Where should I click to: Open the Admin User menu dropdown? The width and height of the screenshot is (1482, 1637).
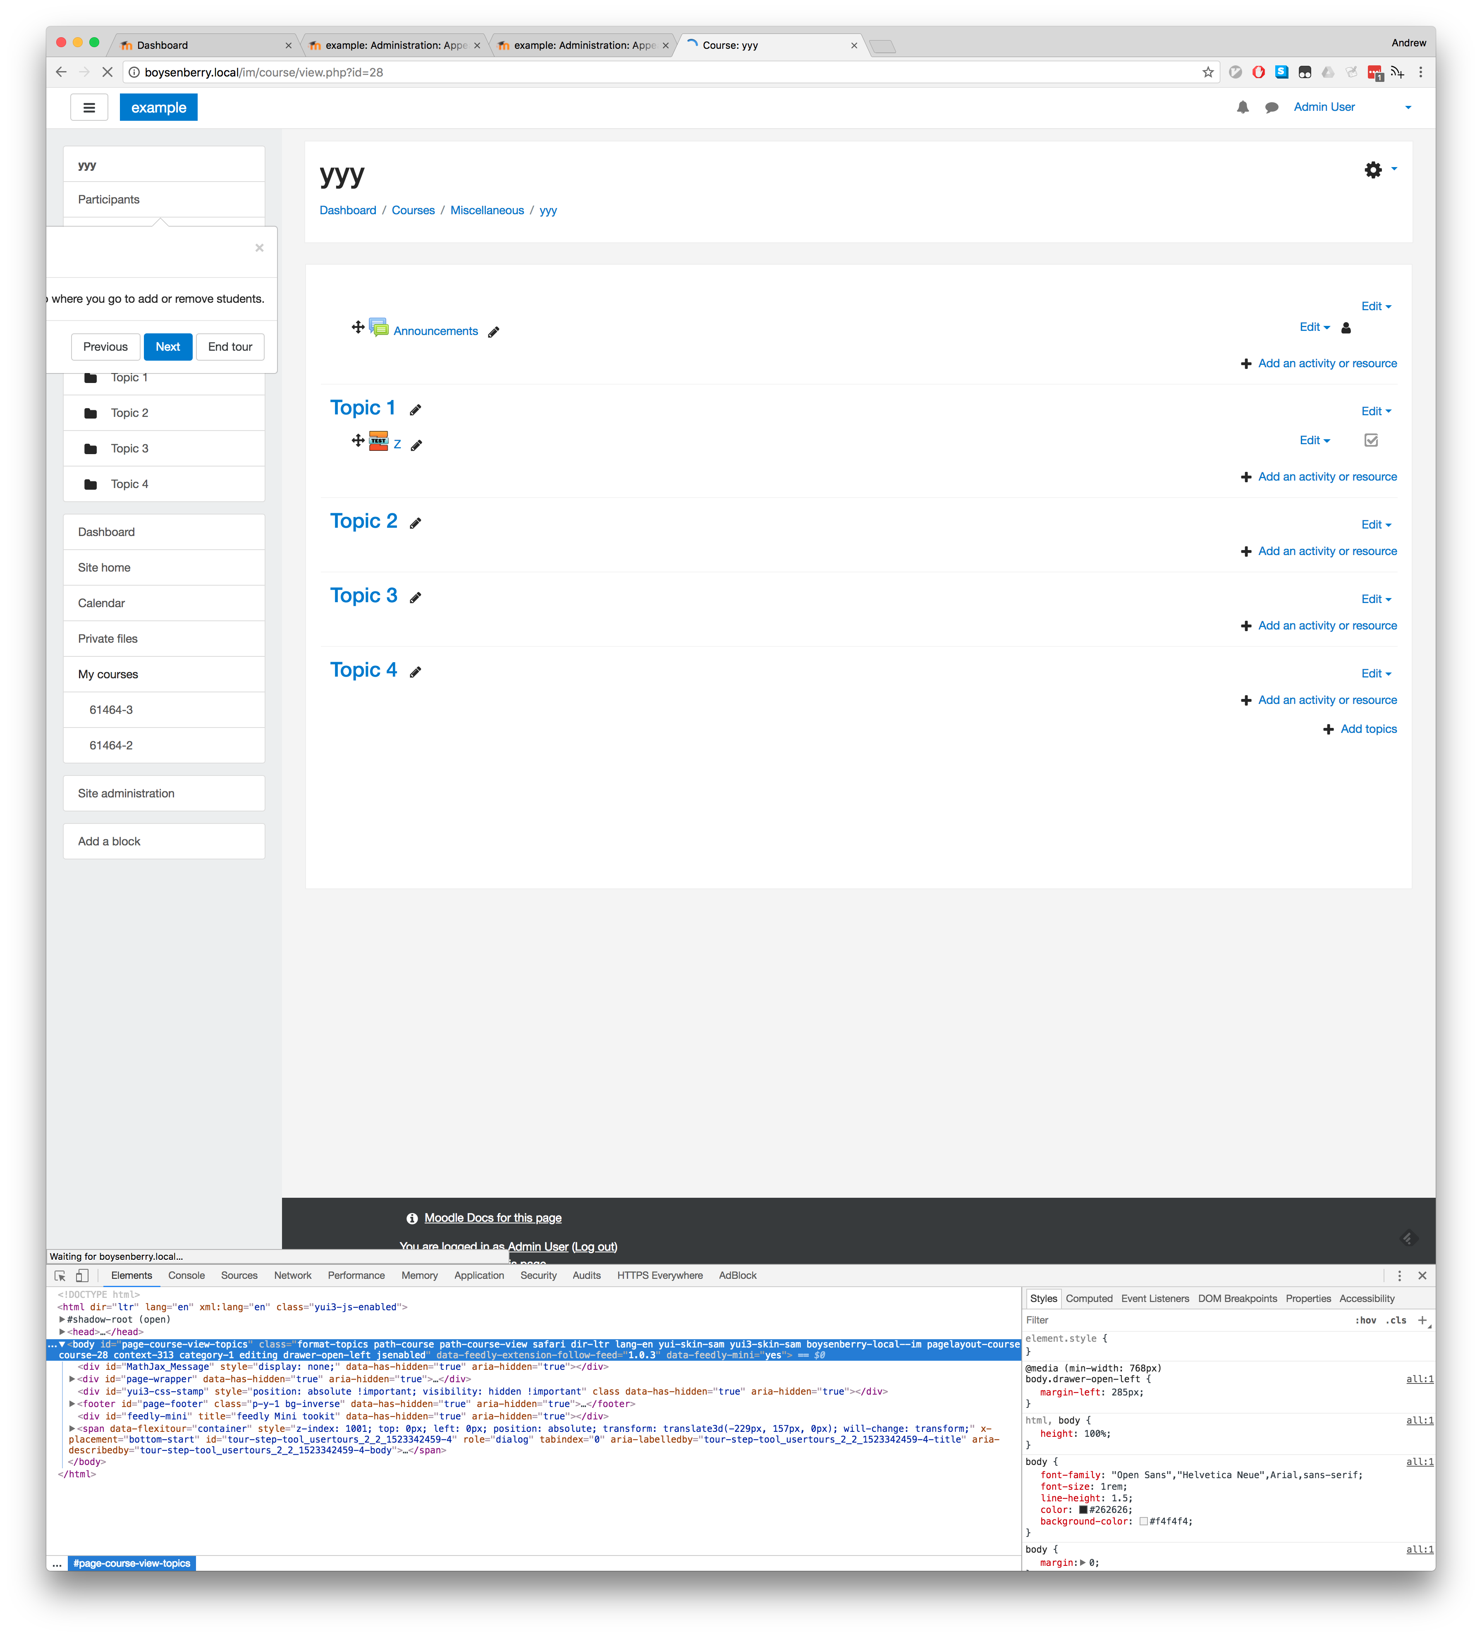point(1352,107)
